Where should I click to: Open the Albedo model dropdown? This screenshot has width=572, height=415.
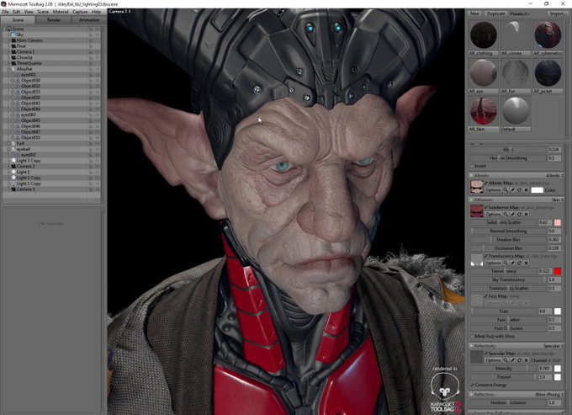(x=555, y=176)
